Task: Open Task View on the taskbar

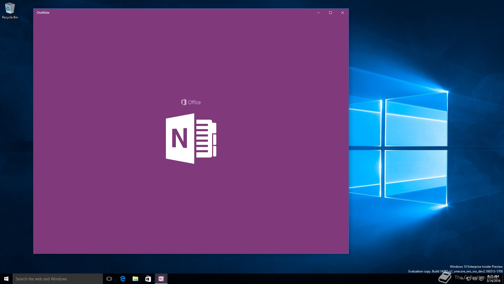Action: (x=109, y=279)
